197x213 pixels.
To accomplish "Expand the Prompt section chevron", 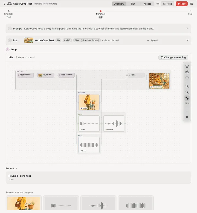I will tap(187, 28).
